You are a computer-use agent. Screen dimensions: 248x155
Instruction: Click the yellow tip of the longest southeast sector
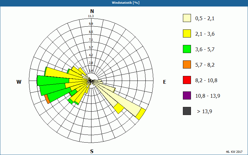141,114
